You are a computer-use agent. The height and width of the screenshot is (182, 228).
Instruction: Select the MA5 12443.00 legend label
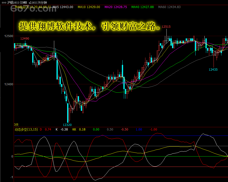pos(63,7)
